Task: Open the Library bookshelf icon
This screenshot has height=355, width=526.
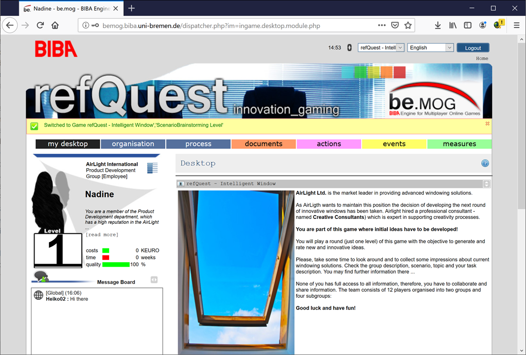Action: coord(453,26)
